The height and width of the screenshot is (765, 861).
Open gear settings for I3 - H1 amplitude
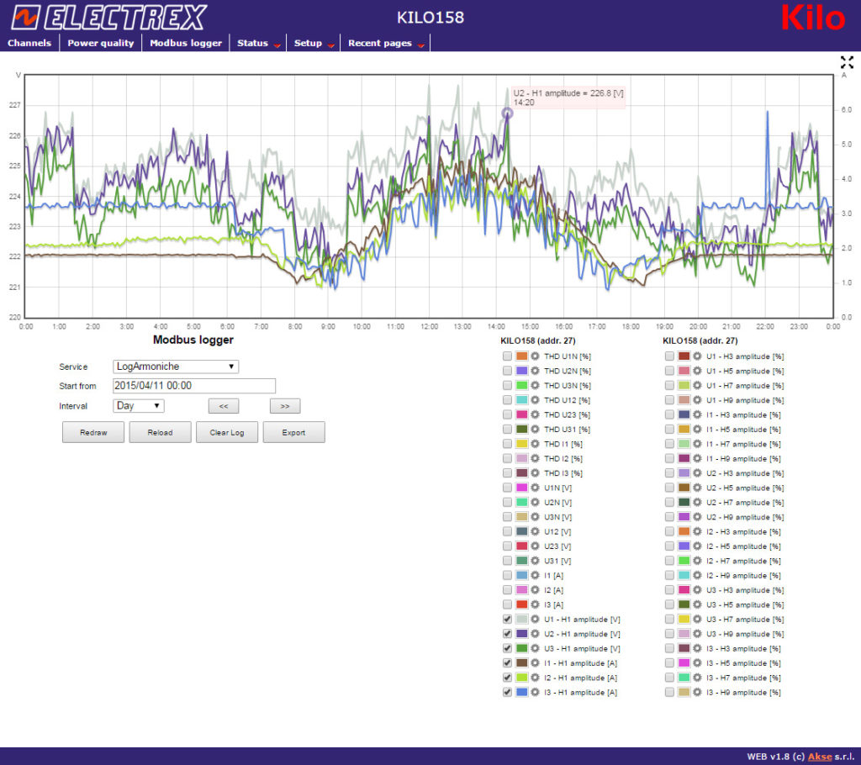pos(535,692)
